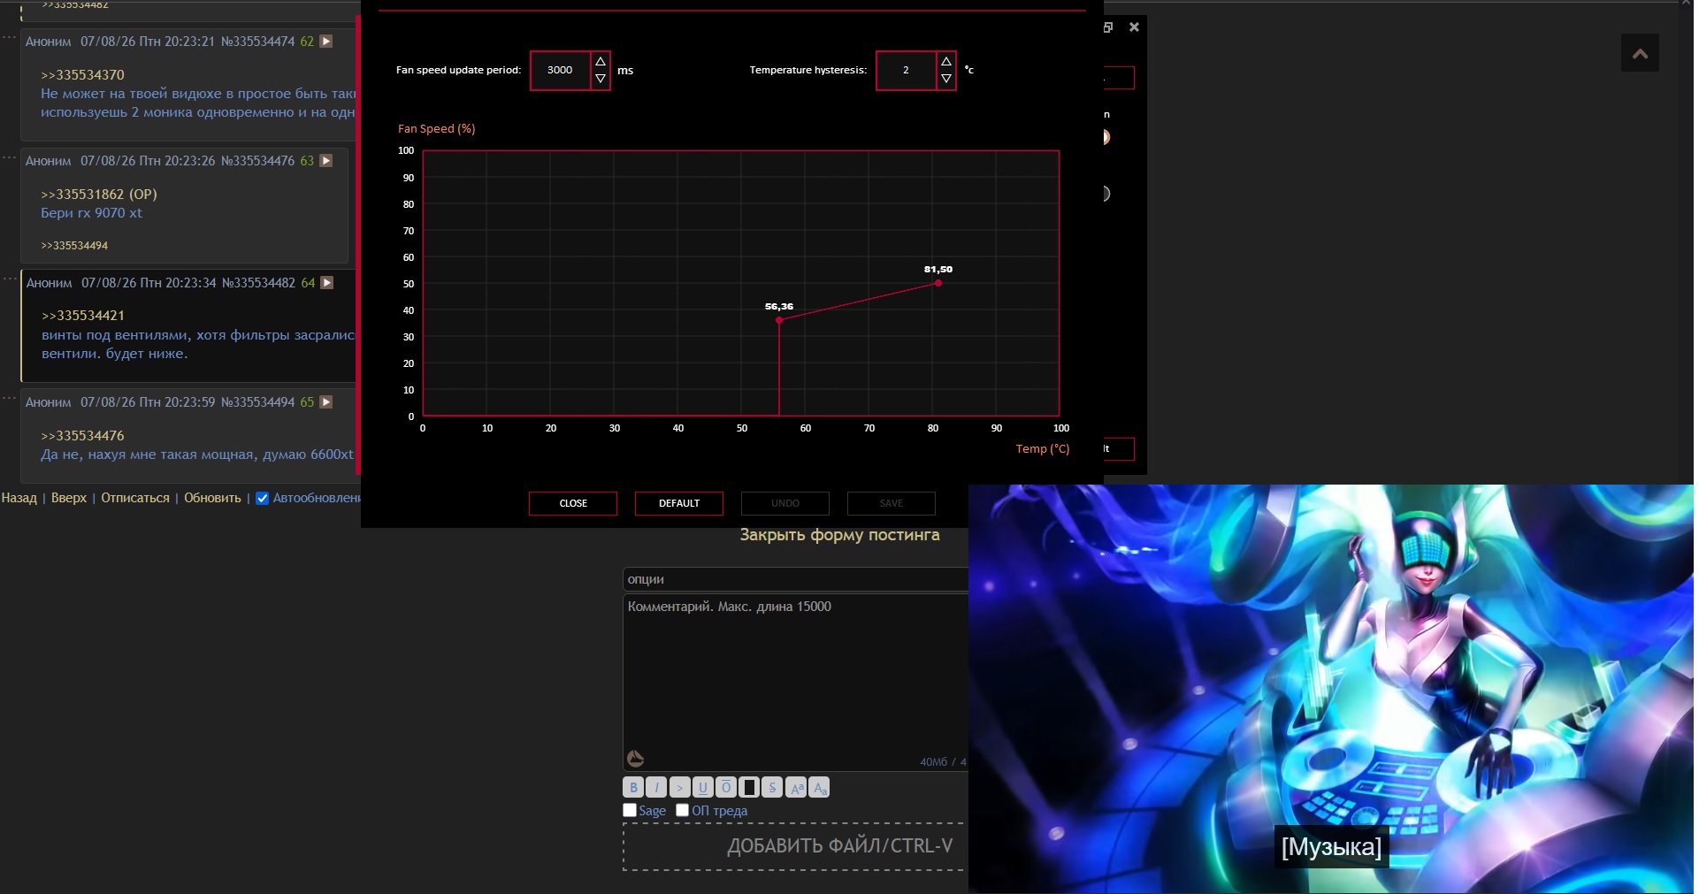Click post number №335534476
This screenshot has height=894, width=1699.
pyautogui.click(x=257, y=161)
